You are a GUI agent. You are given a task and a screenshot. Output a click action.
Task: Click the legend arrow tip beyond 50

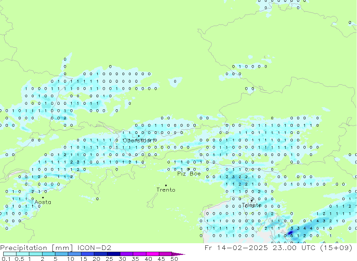pos(179,254)
